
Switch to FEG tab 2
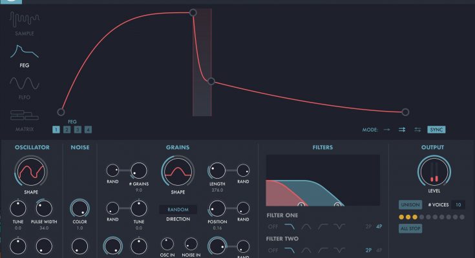[67, 130]
